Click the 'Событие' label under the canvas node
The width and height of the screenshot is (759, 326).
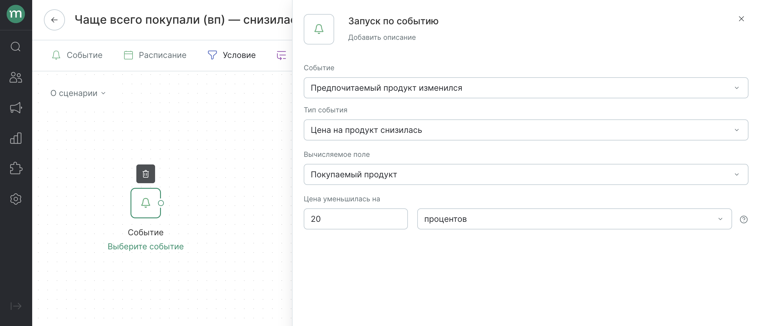pyautogui.click(x=145, y=233)
